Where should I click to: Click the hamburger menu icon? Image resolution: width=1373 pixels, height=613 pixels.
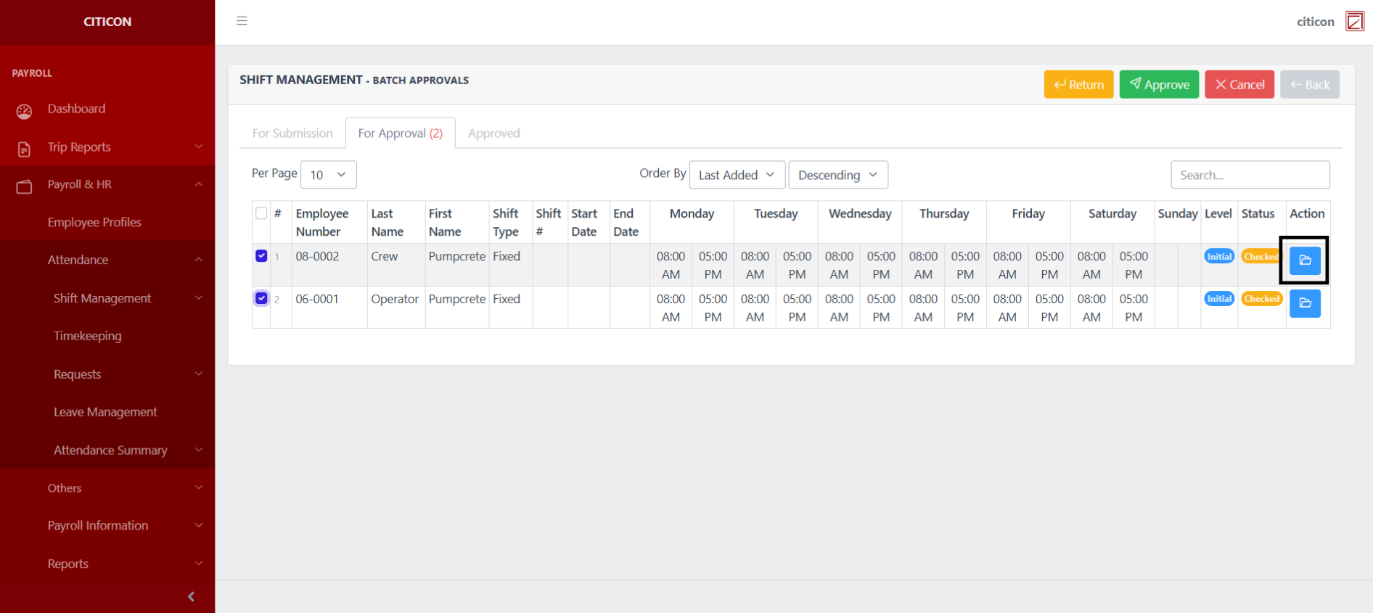(242, 21)
